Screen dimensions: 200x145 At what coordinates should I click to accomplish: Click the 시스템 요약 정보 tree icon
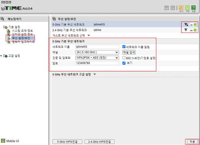pos(8,31)
